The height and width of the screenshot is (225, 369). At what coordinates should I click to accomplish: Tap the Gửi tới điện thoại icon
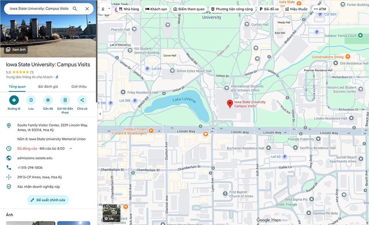(65, 100)
